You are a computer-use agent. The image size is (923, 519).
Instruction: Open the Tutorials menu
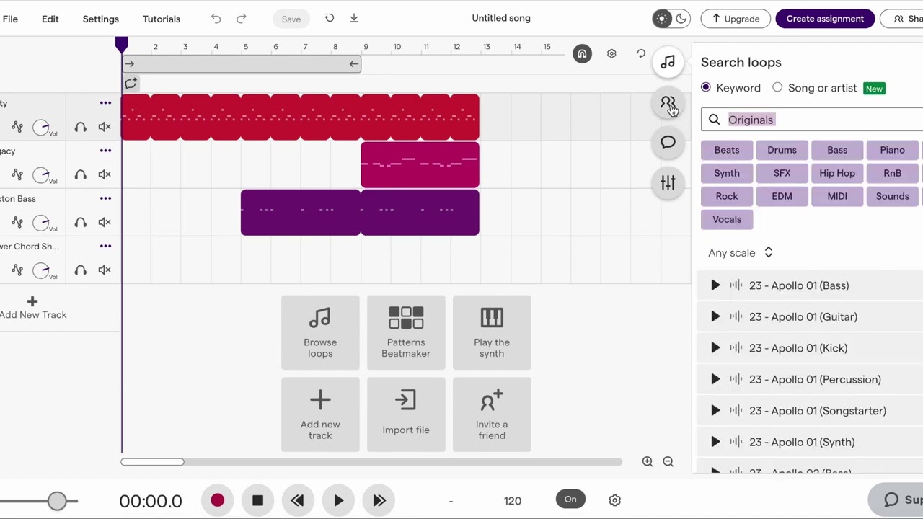point(162,19)
